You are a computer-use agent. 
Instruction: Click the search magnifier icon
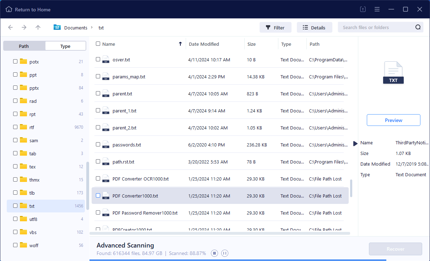418,27
